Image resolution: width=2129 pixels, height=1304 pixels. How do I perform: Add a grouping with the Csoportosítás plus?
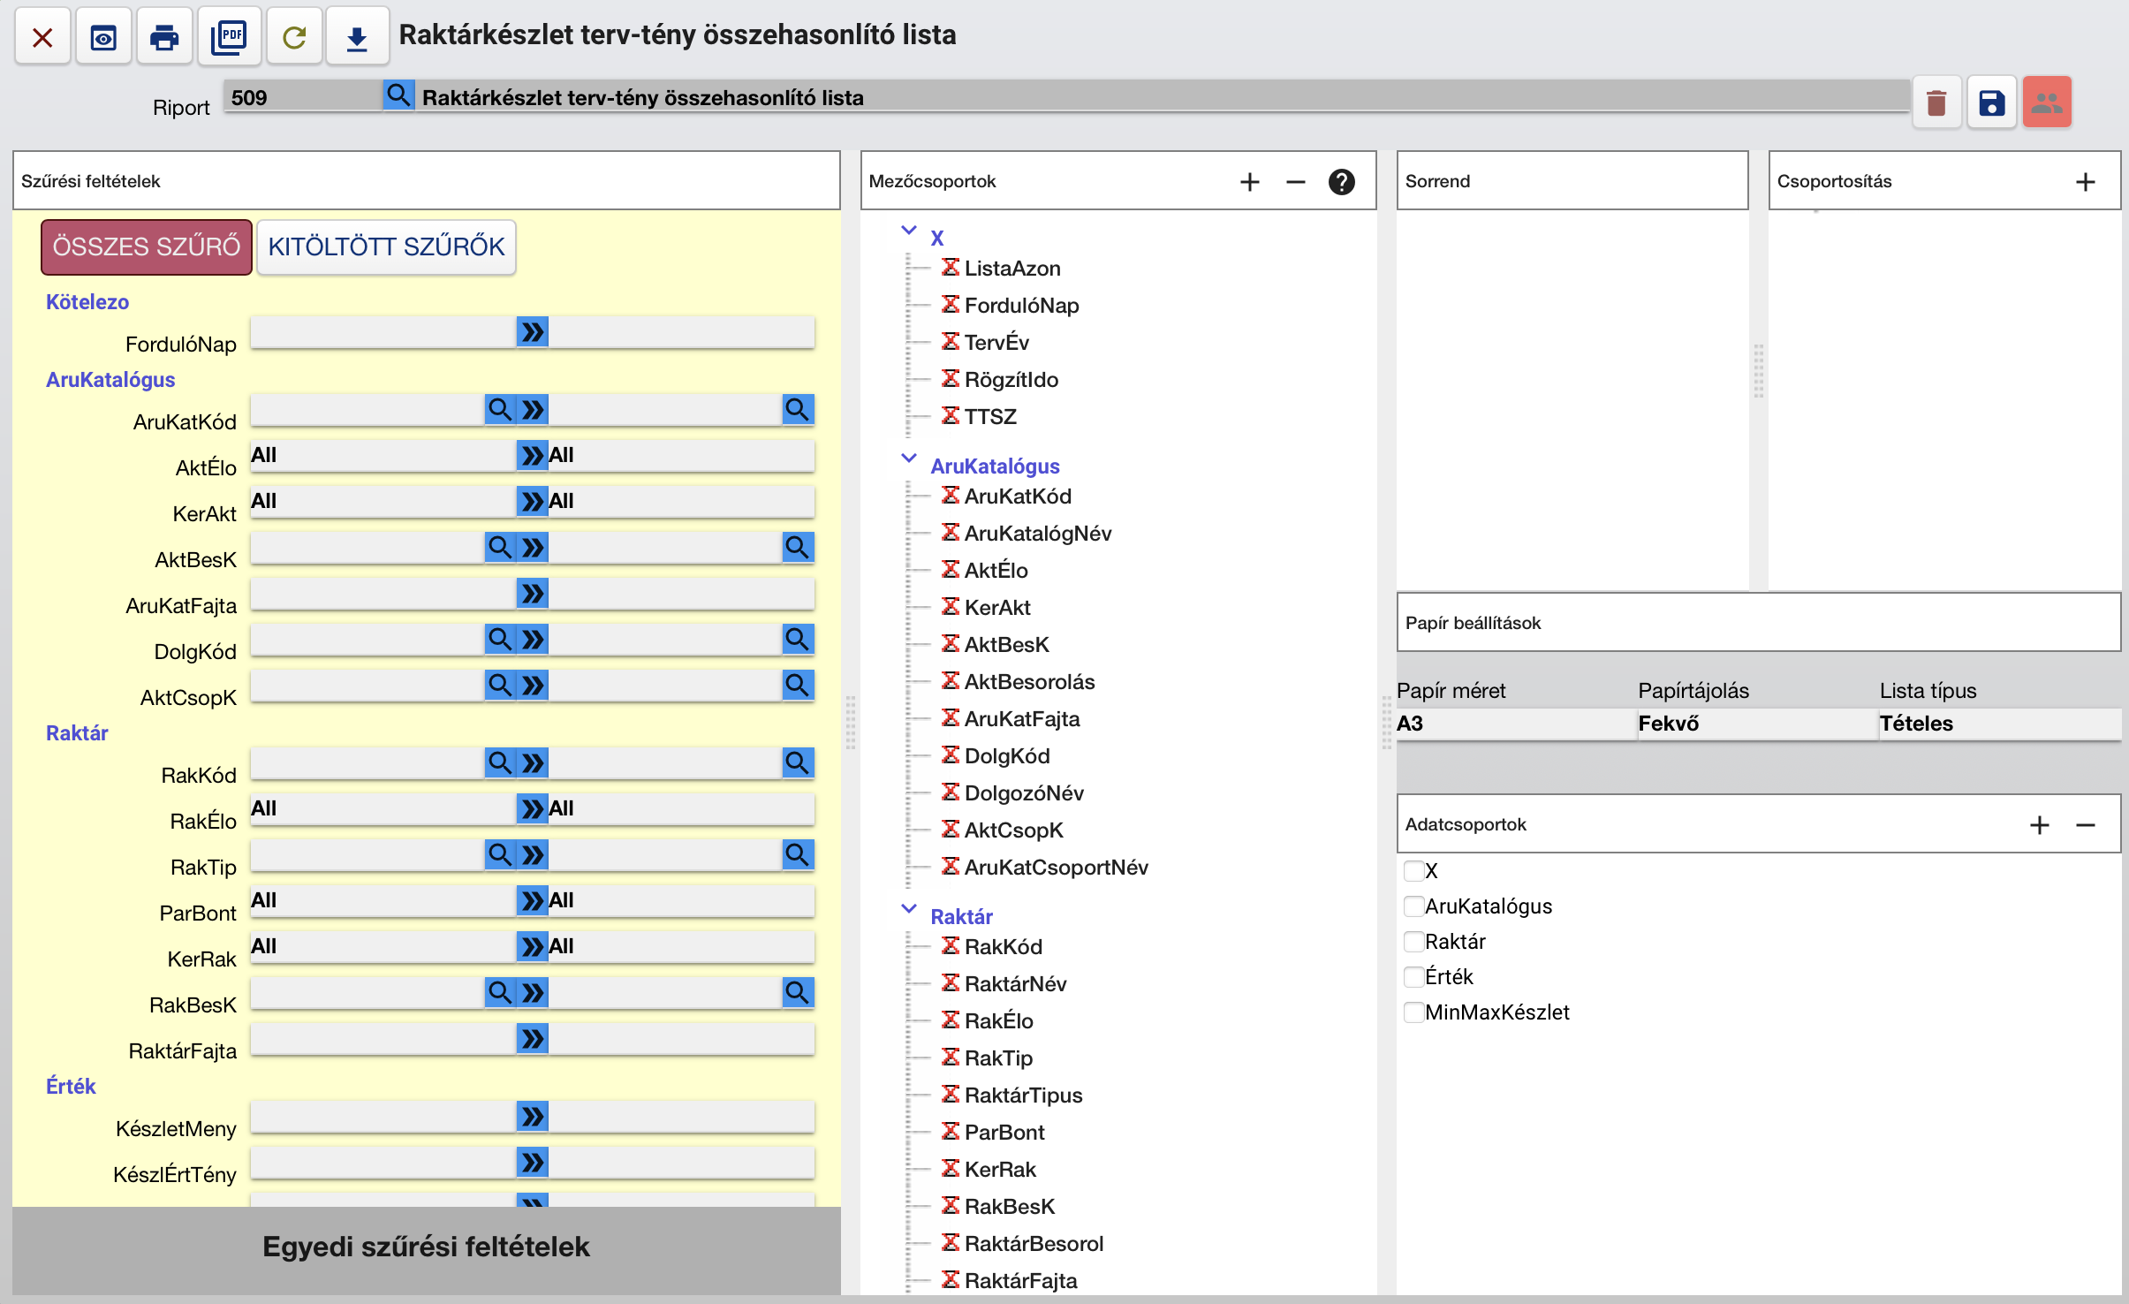pos(2085,182)
